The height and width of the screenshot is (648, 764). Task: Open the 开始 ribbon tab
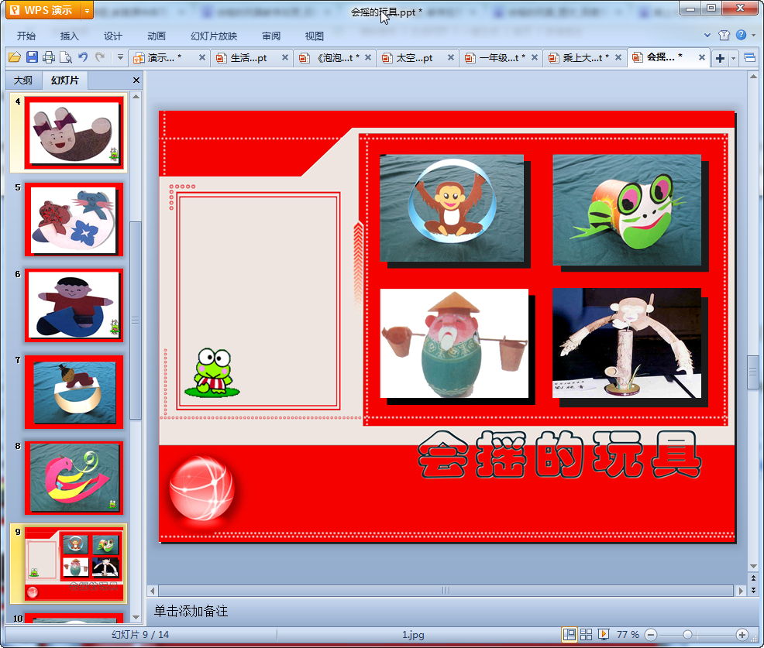click(26, 36)
